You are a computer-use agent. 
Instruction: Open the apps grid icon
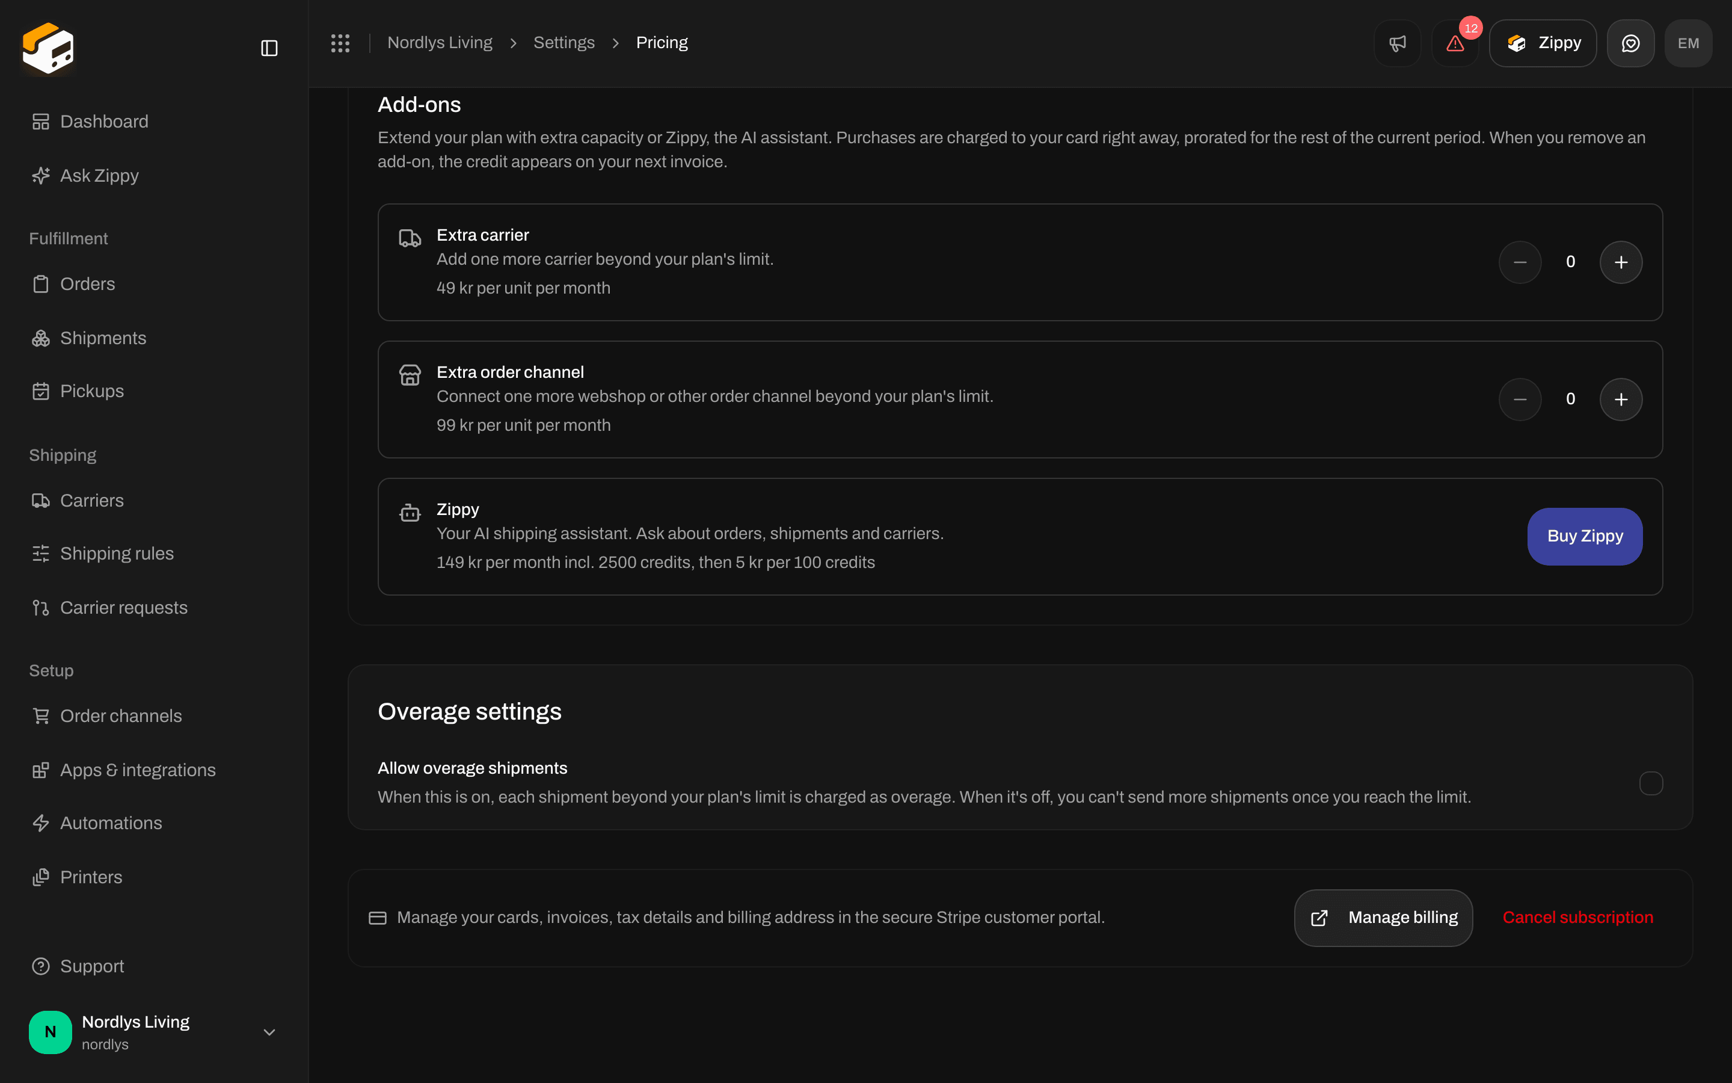340,43
